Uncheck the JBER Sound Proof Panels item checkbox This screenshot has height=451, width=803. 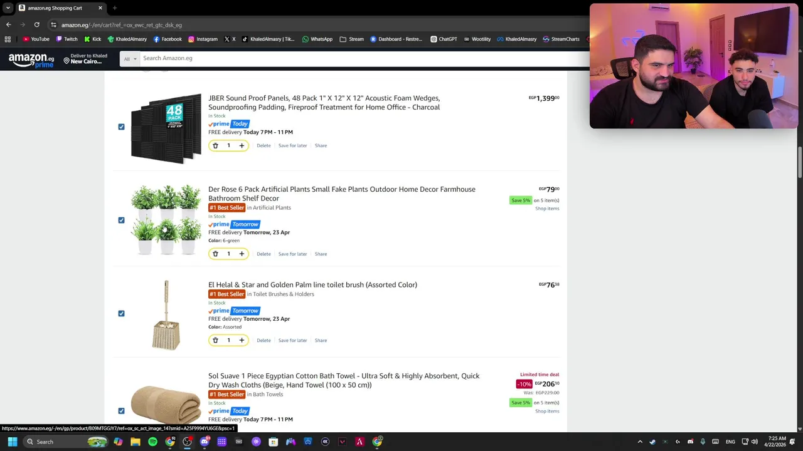(x=121, y=127)
